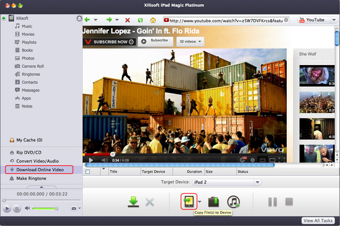Click Copy File(s) to Device icon
Image resolution: width=340 pixels, height=226 pixels.
click(189, 201)
